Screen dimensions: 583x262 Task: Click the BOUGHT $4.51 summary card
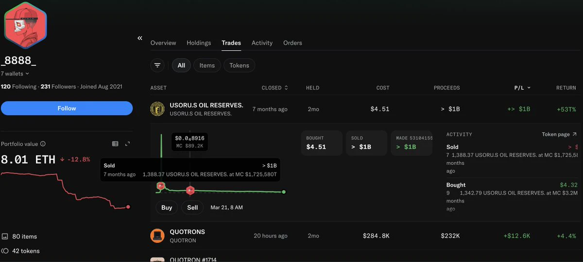click(x=322, y=143)
